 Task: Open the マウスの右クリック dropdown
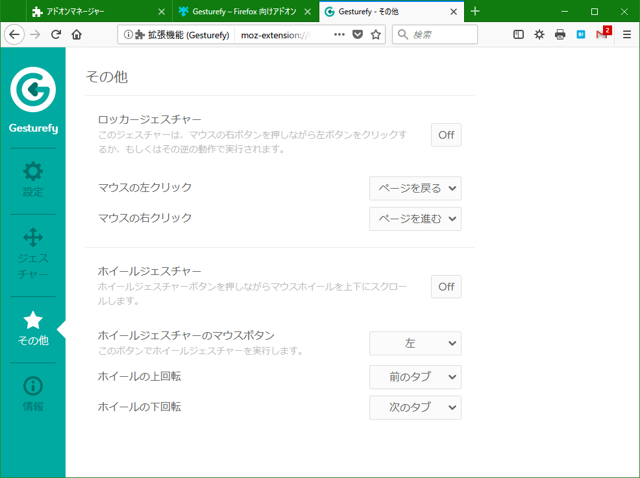pos(415,219)
